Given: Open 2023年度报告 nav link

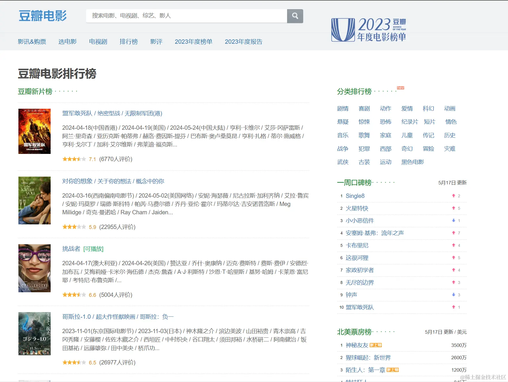Looking at the screenshot, I should click(244, 42).
